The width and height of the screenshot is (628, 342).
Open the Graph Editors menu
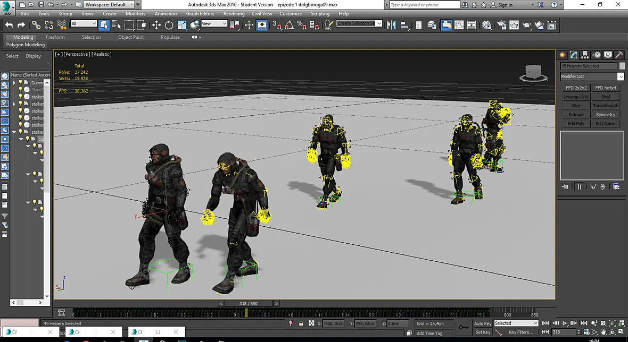[200, 14]
